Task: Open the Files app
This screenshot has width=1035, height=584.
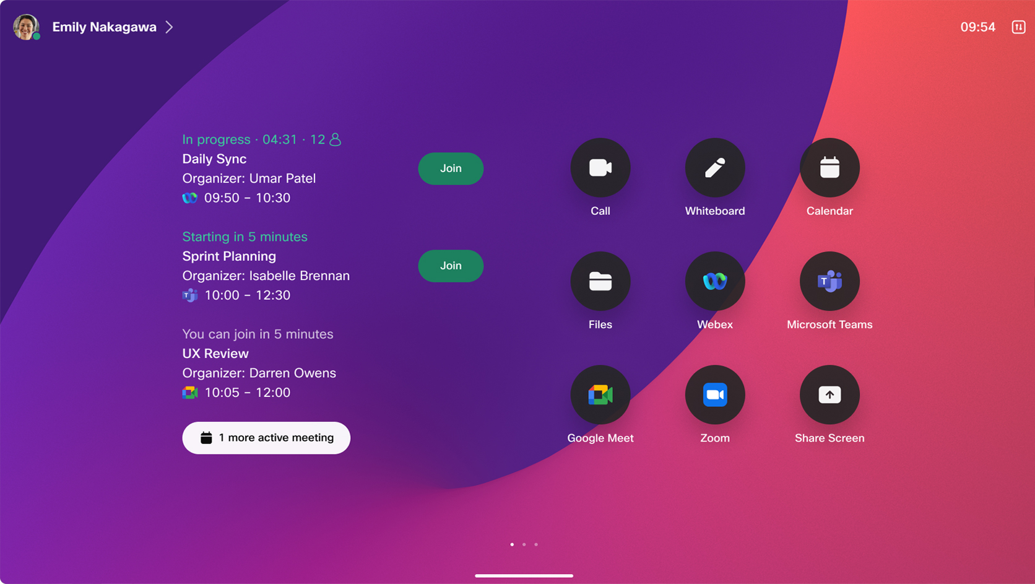Action: 600,281
